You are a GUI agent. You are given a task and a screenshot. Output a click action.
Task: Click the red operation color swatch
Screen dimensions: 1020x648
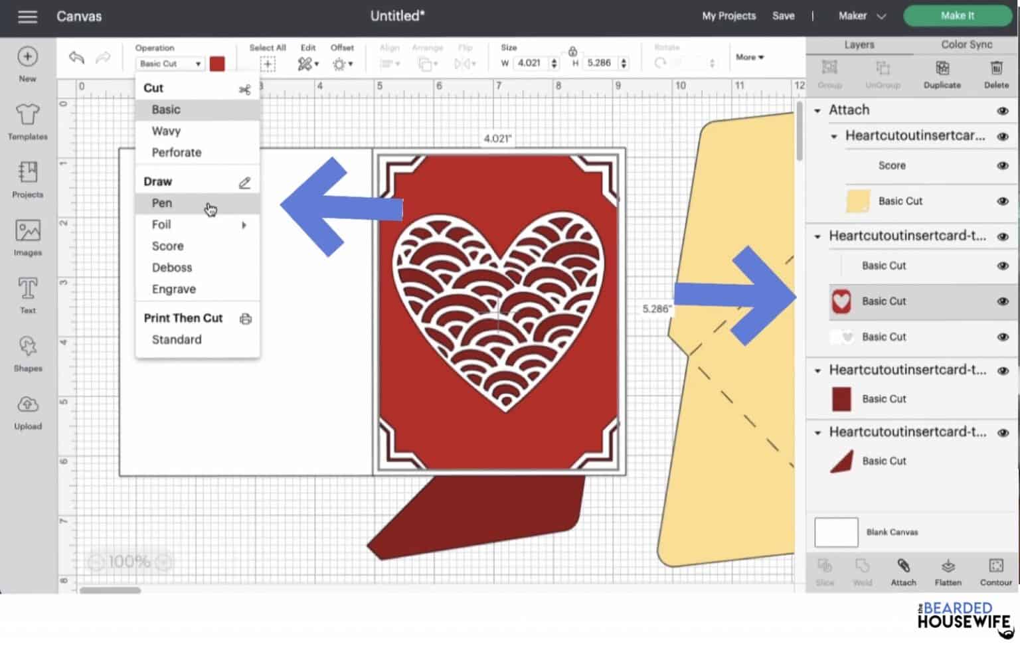click(218, 63)
